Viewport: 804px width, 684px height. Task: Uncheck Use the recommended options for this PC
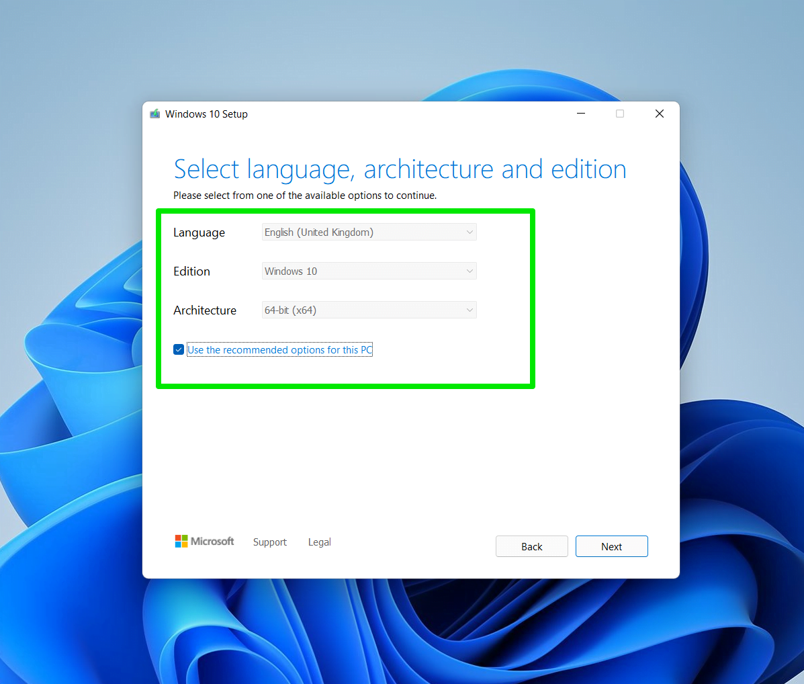pos(178,349)
